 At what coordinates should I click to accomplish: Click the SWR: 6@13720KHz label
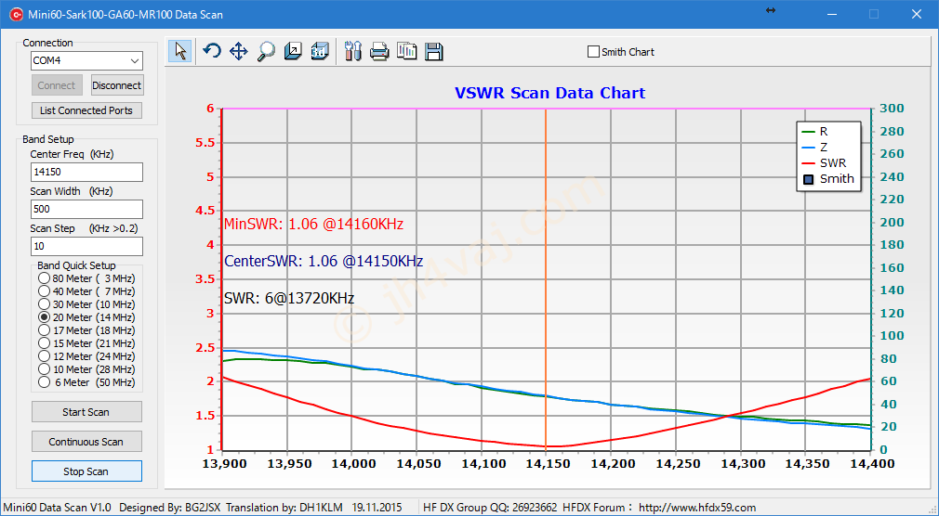coord(288,298)
